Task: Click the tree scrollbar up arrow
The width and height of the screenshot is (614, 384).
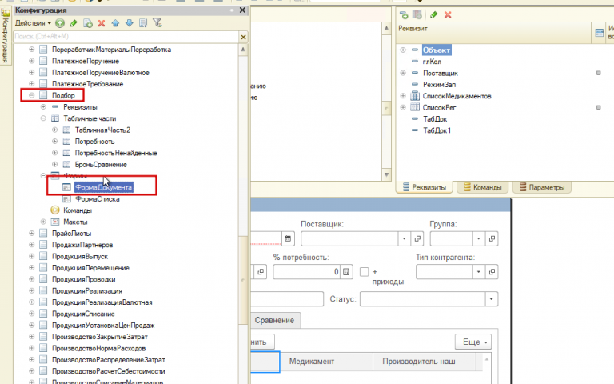Action: point(243,50)
